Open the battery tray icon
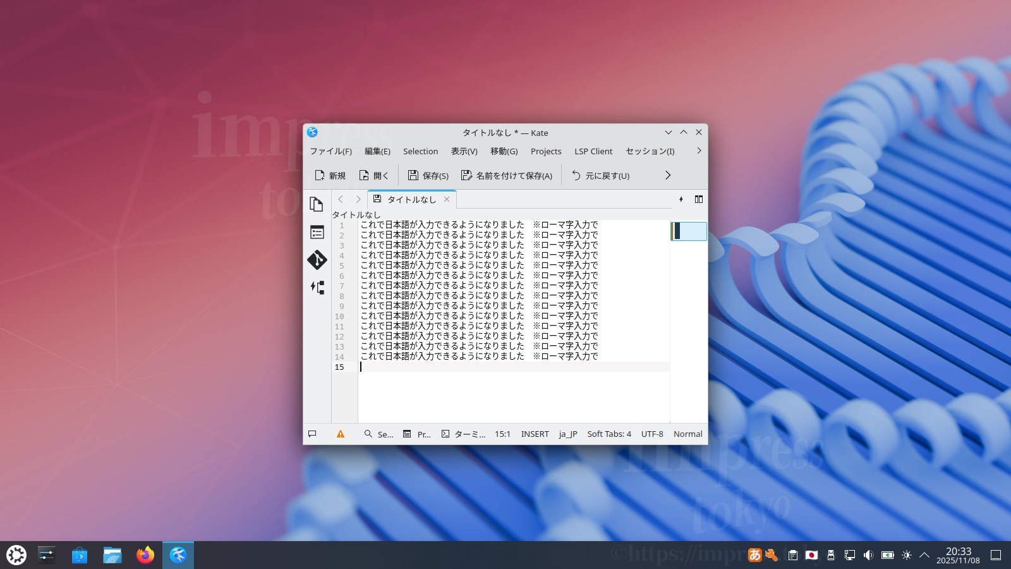1011x569 pixels. 888,555
